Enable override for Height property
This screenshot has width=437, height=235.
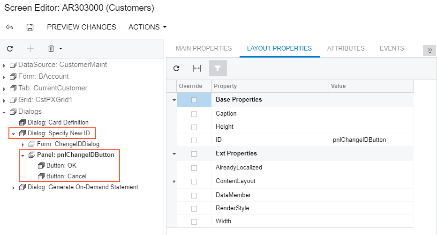coord(194,127)
